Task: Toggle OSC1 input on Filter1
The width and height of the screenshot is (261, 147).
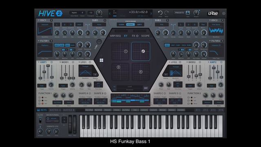Action: [57, 45]
